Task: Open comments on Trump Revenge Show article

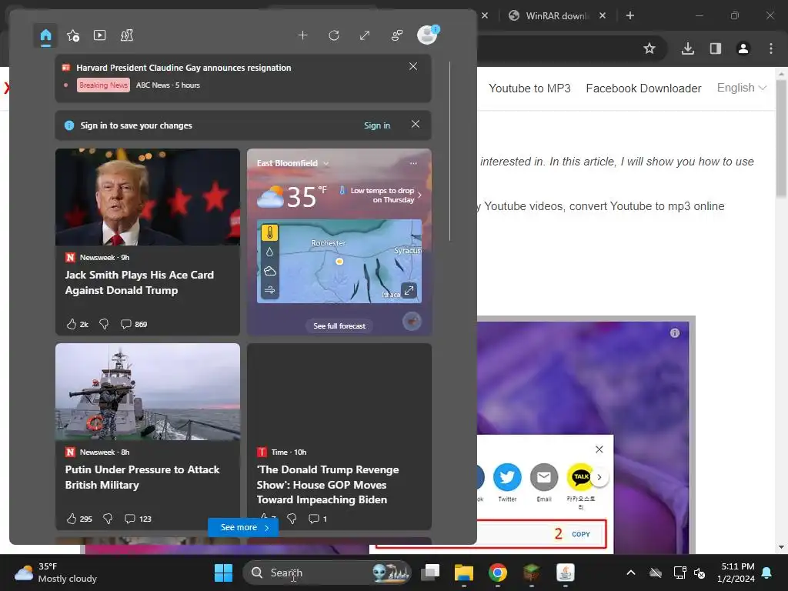Action: coord(318,519)
